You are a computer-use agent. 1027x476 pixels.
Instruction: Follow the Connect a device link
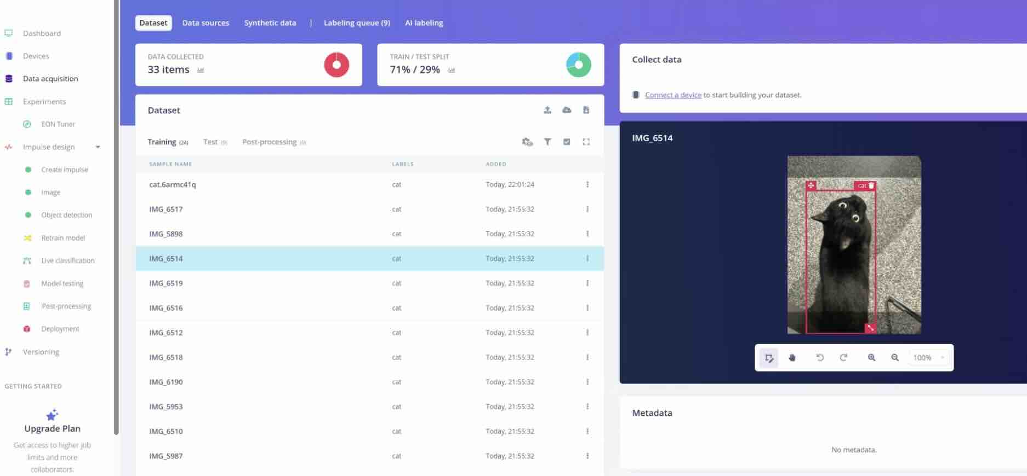point(672,95)
